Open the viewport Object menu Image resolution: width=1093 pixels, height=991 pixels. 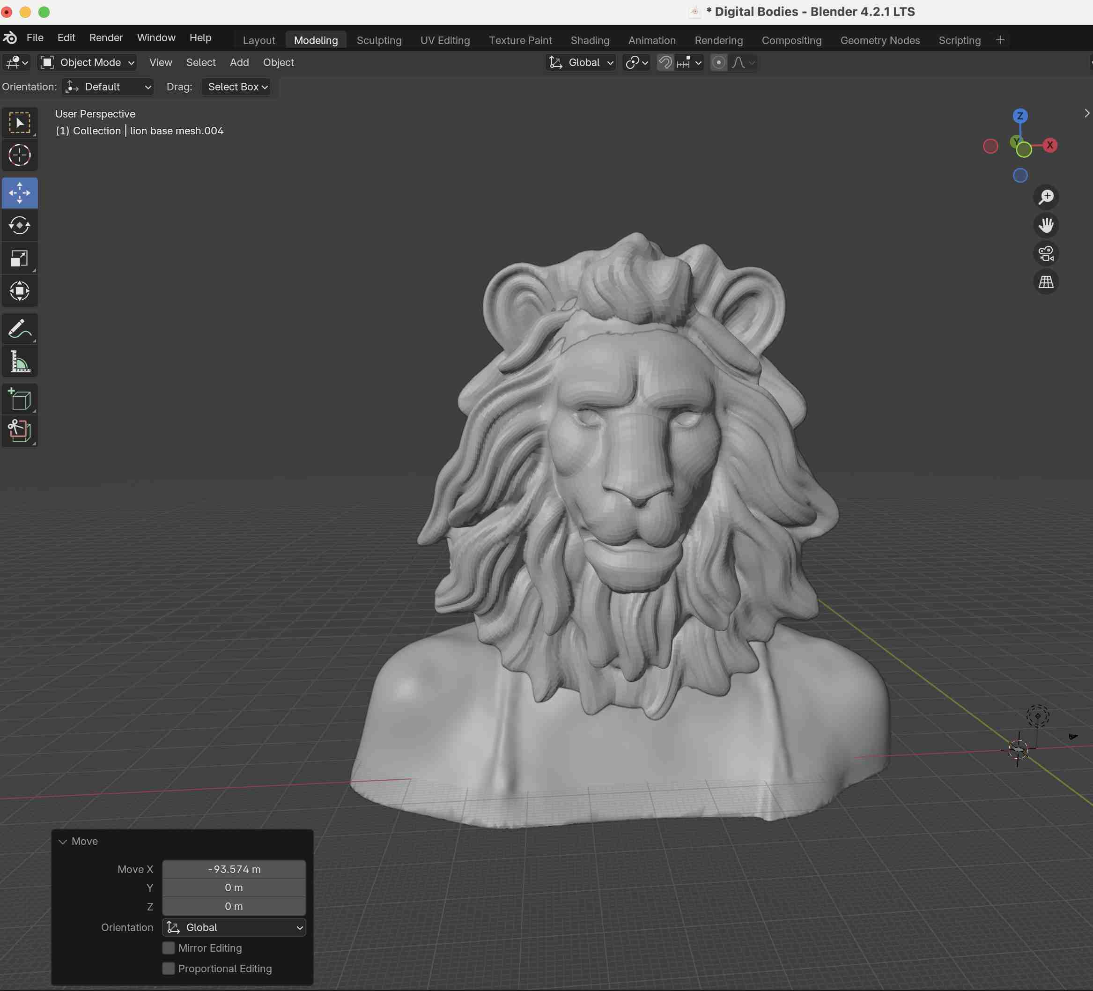pyautogui.click(x=278, y=62)
